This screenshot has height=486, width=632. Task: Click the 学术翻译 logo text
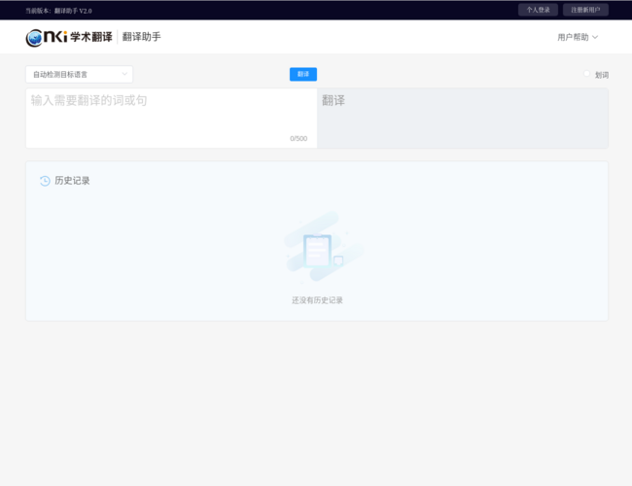point(91,37)
